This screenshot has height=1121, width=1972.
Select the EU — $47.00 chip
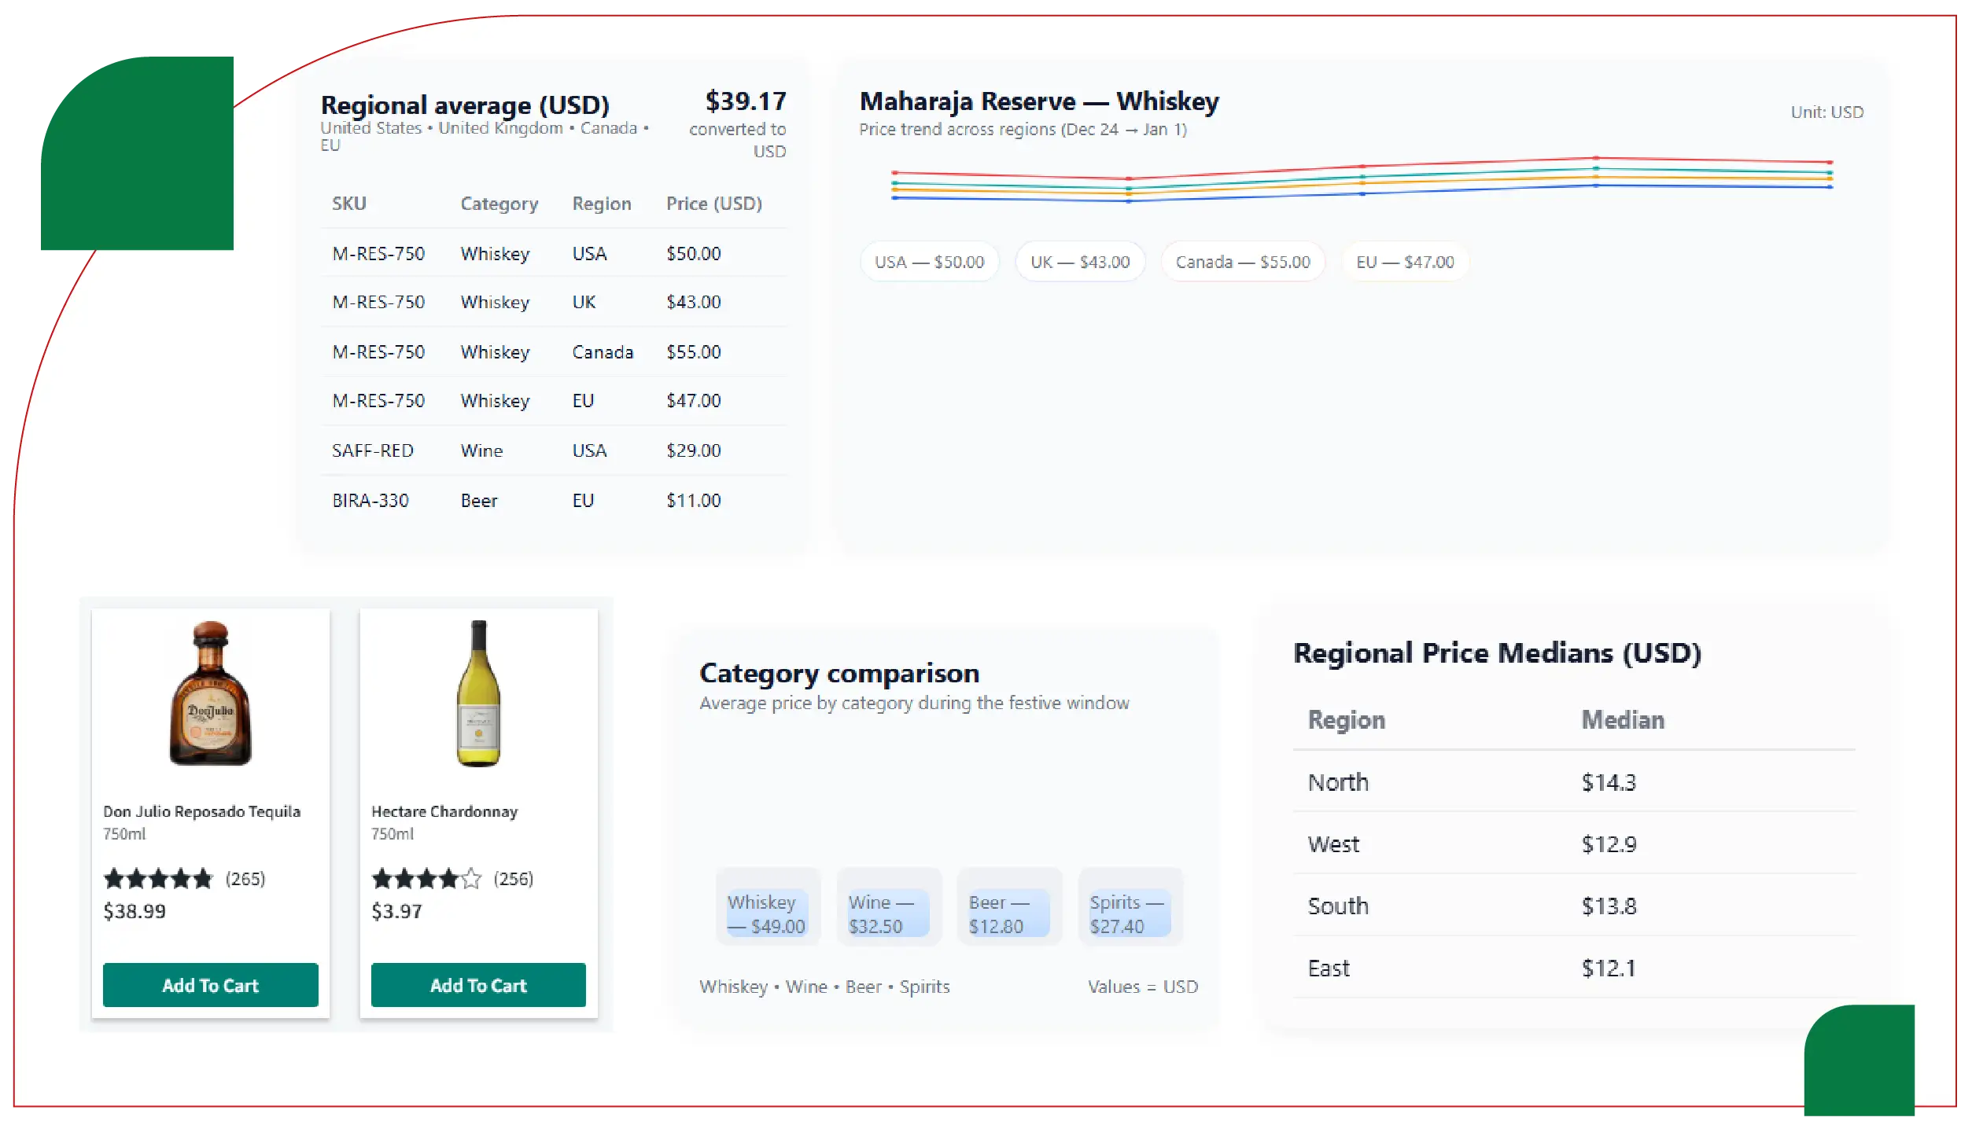pos(1404,262)
